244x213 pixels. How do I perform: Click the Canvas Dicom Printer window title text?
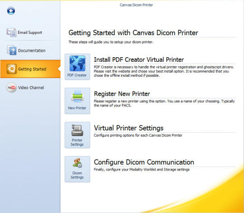136,5
